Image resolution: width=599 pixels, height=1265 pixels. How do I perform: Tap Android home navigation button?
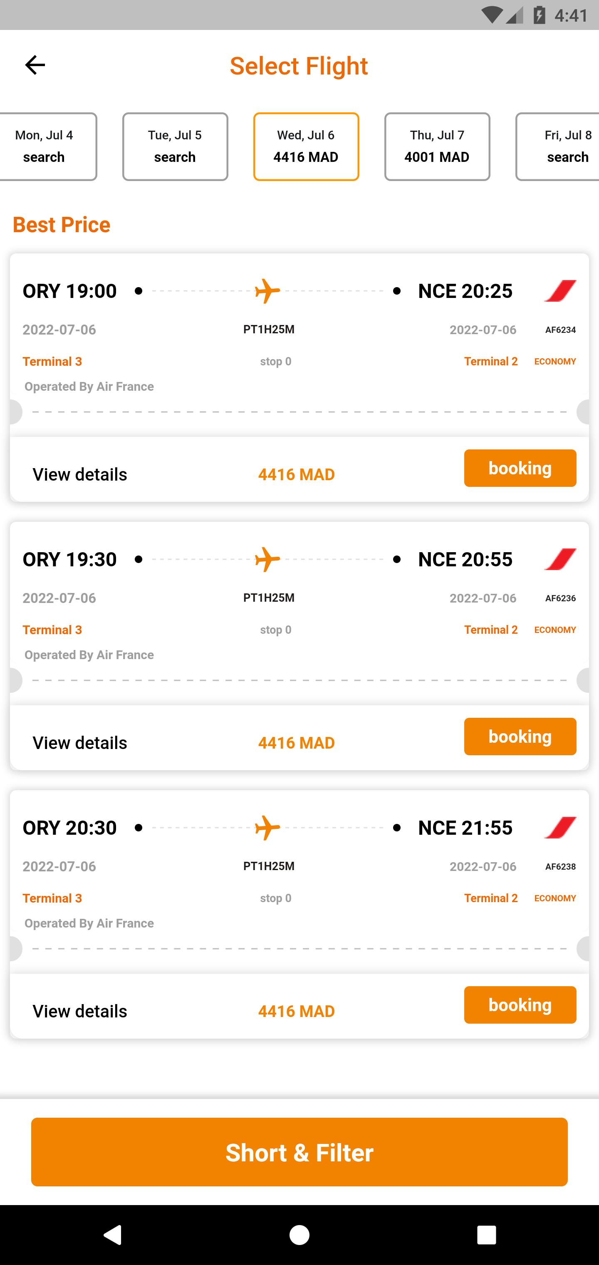(x=299, y=1235)
